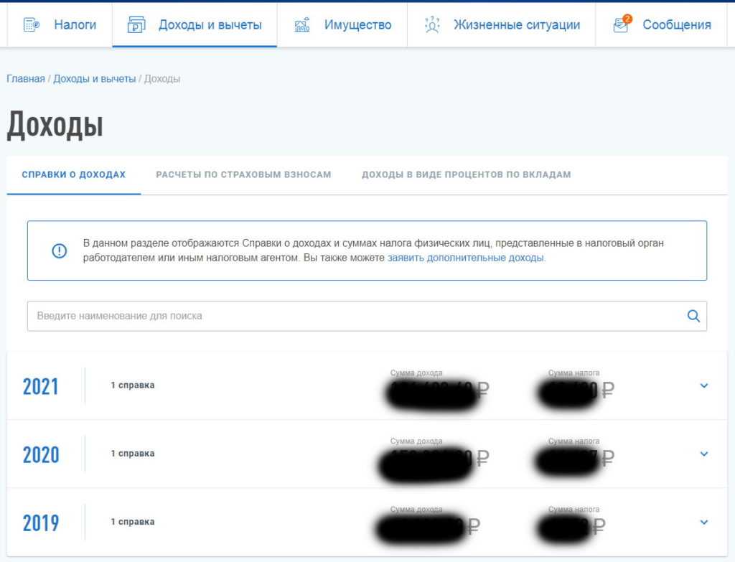Switch to Расчеты по страховым взносам tab

(x=243, y=174)
